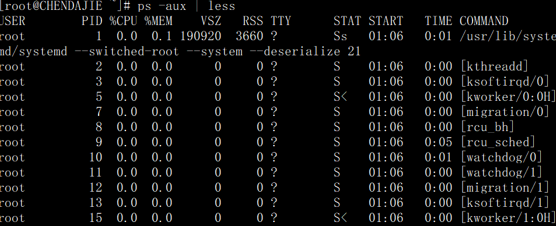Click PID 10 in the process list
This screenshot has width=556, height=226.
point(95,157)
